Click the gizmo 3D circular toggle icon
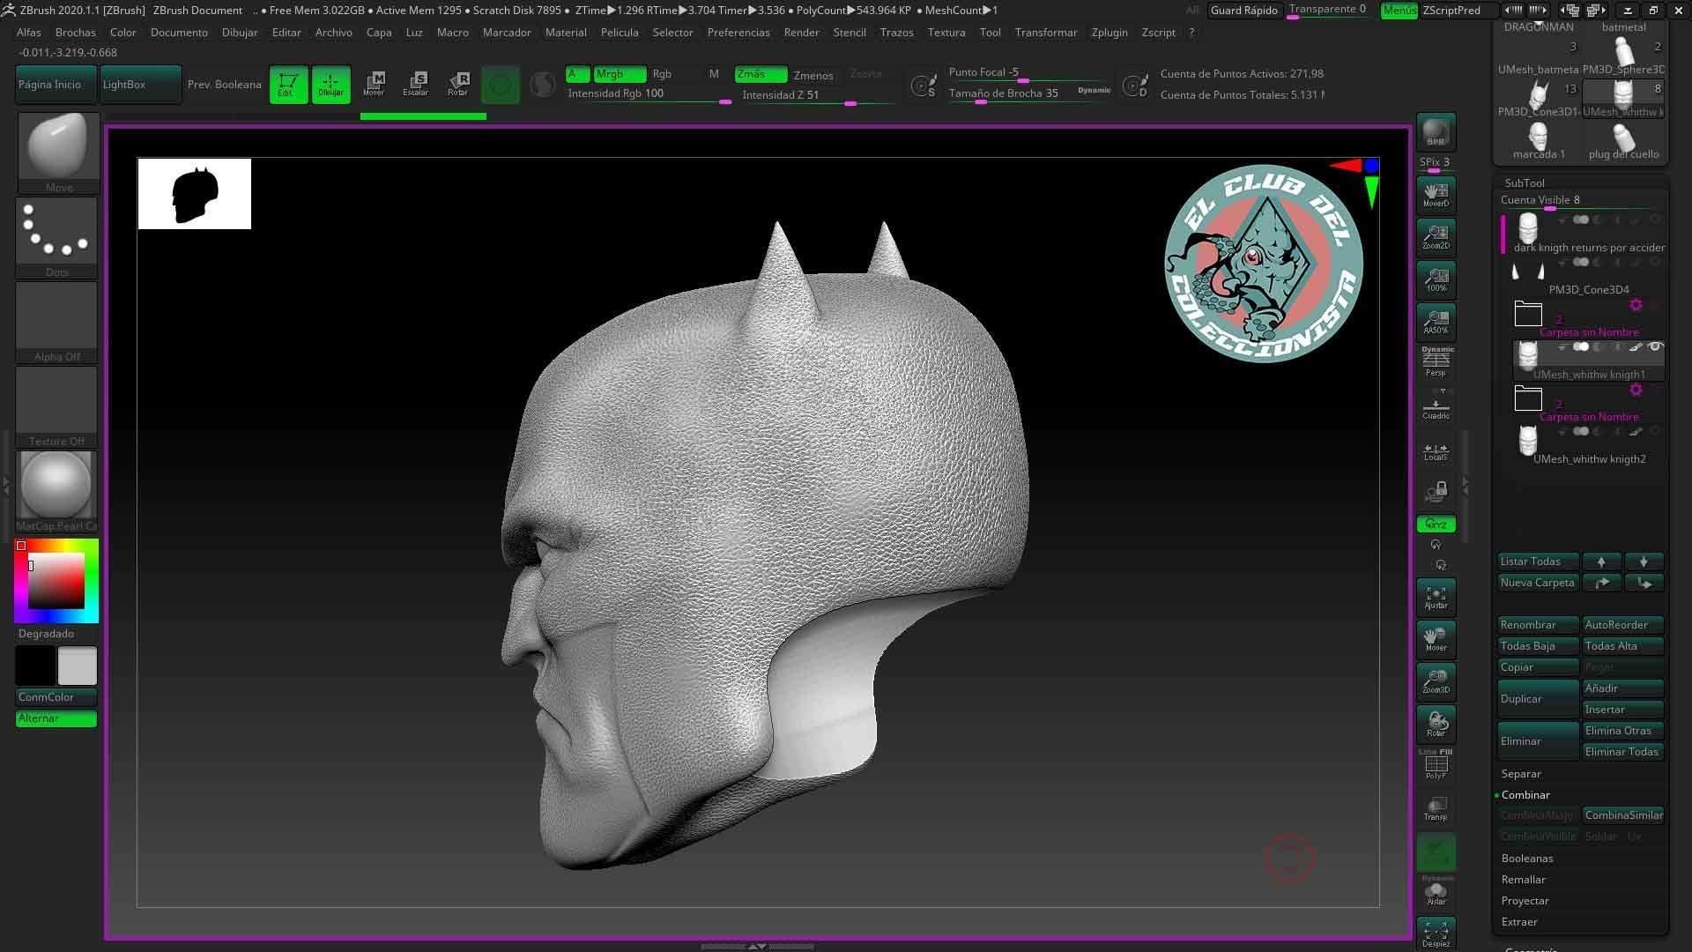 501,86
